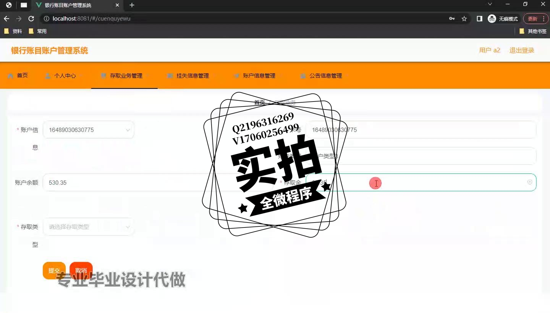Click the 退出登录 link
Image resolution: width=550 pixels, height=313 pixels.
pyautogui.click(x=522, y=50)
